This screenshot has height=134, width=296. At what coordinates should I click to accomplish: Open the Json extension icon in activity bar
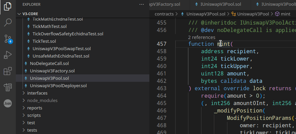click(x=8, y=103)
